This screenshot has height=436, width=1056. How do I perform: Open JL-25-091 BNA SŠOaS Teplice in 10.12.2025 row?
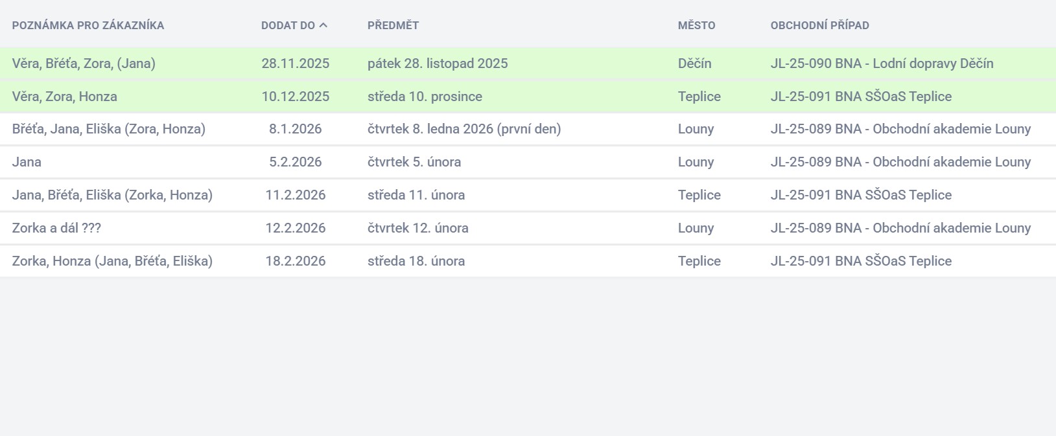[x=861, y=97]
